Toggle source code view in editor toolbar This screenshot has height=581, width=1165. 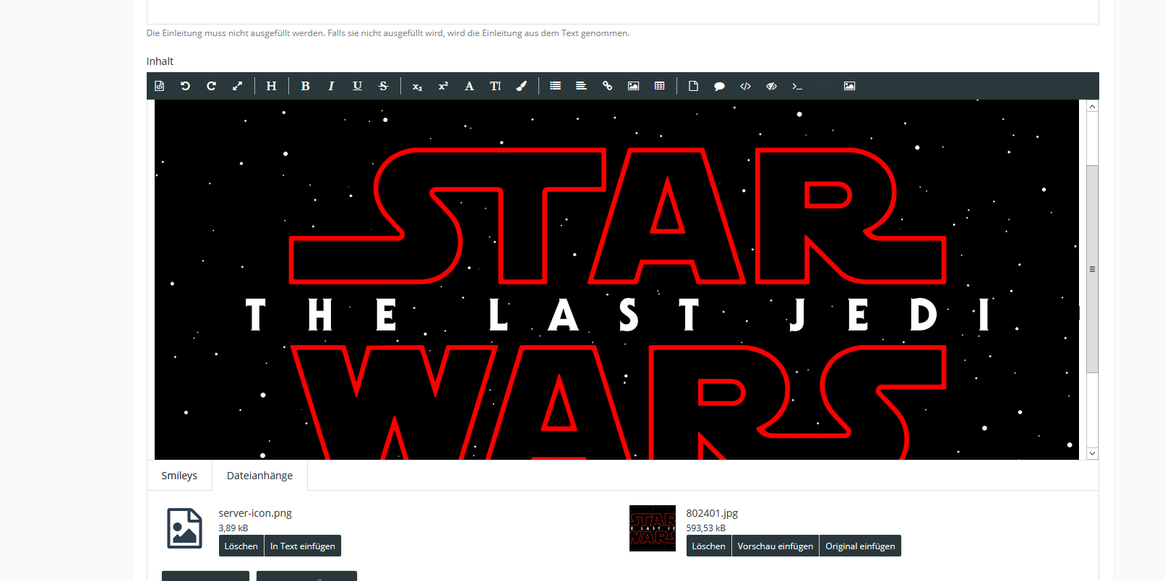(x=160, y=86)
